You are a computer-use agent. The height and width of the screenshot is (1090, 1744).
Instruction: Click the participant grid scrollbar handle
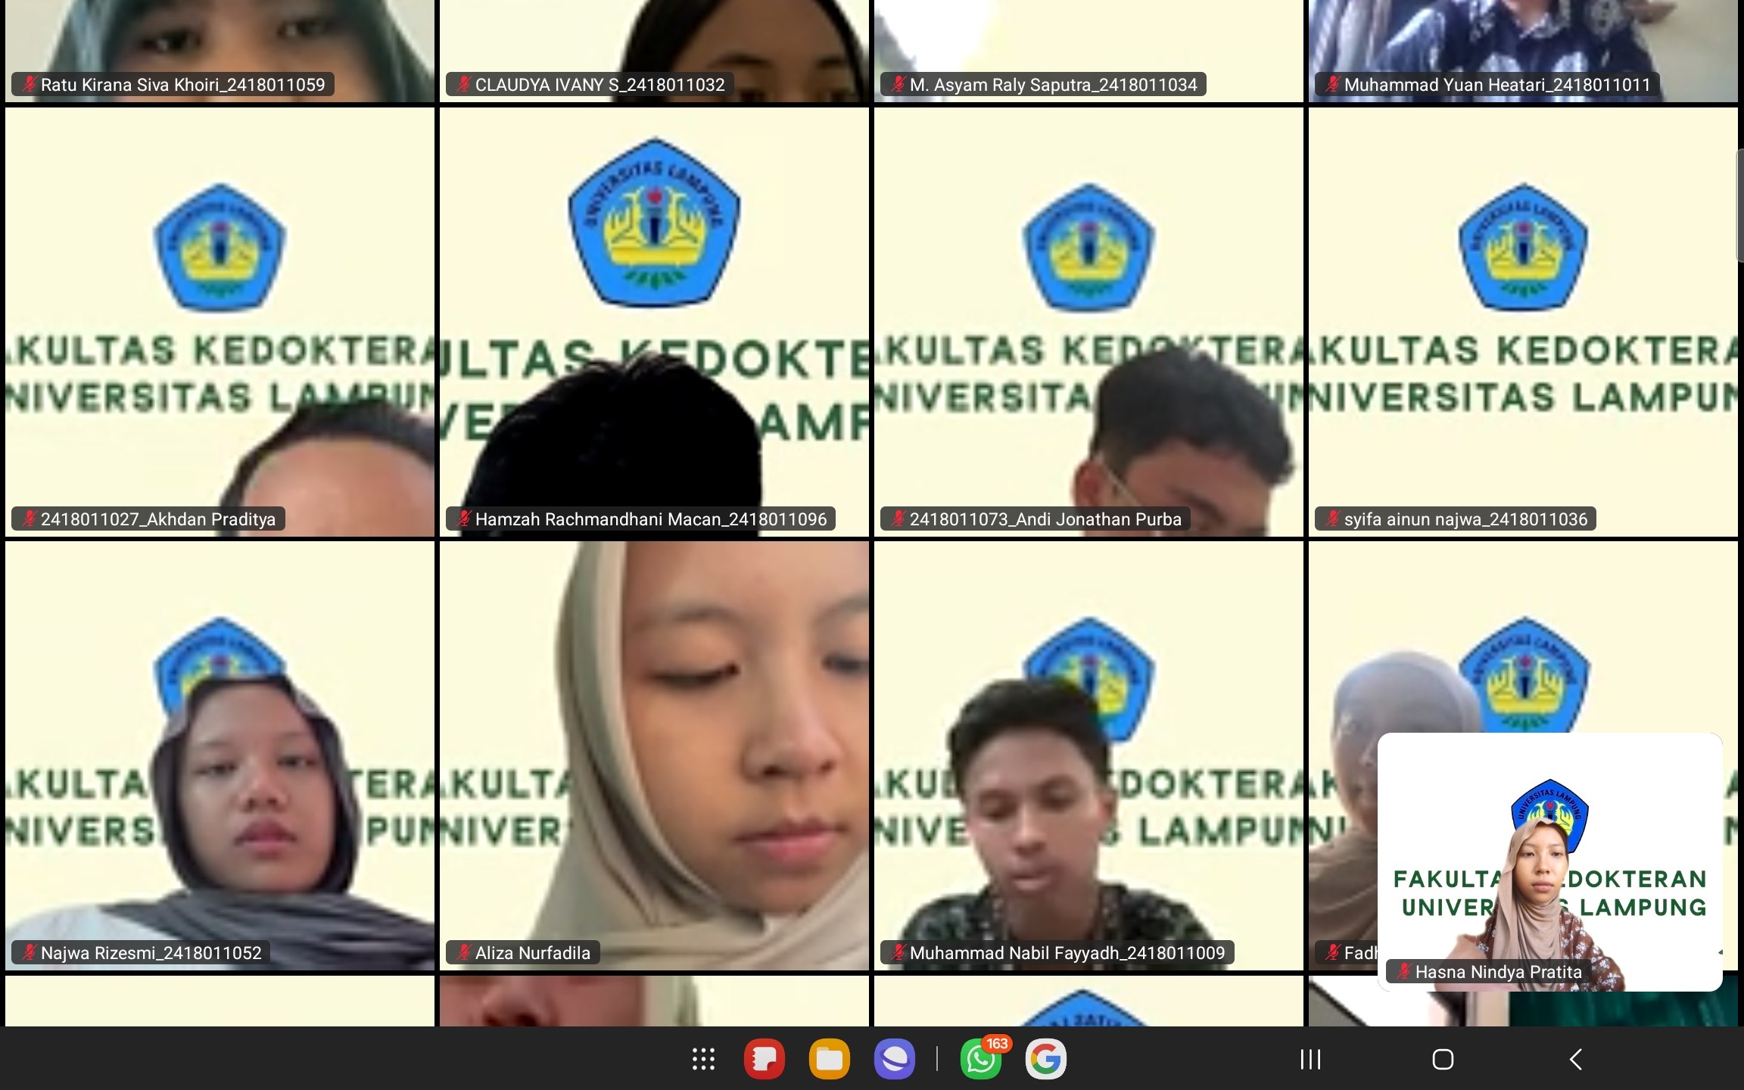(1739, 206)
